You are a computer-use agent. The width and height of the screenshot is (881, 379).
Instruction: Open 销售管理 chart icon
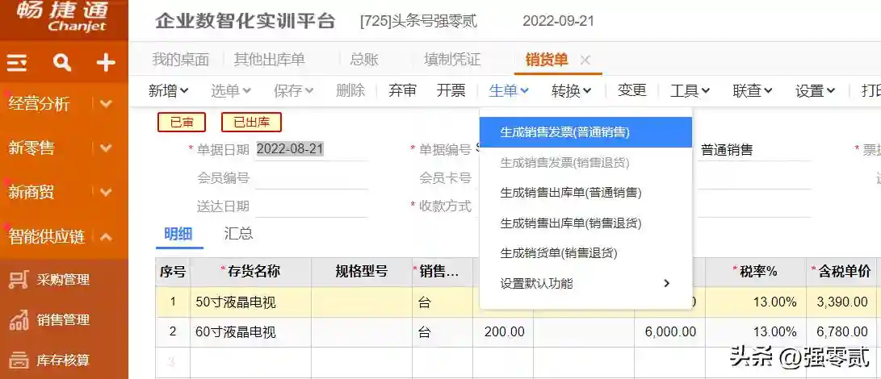pyautogui.click(x=19, y=320)
